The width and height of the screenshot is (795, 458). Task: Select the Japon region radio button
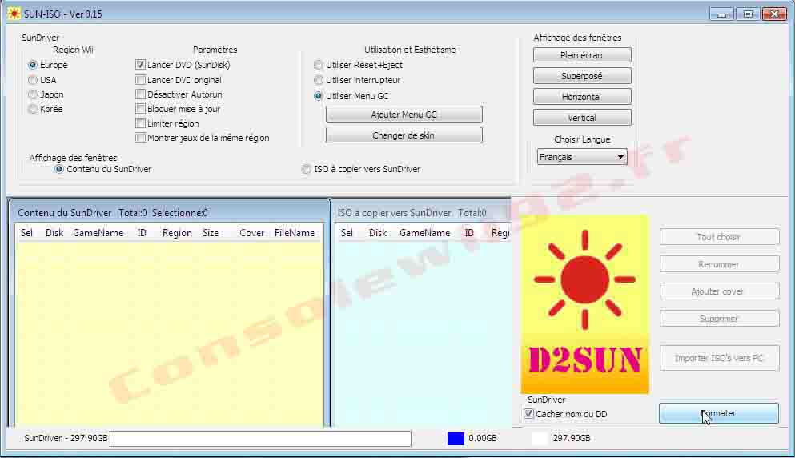click(33, 94)
